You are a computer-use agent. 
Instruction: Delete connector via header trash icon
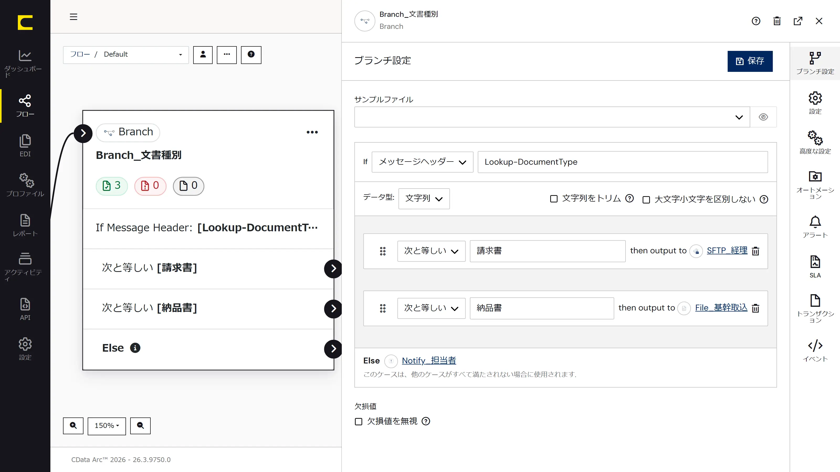(777, 21)
